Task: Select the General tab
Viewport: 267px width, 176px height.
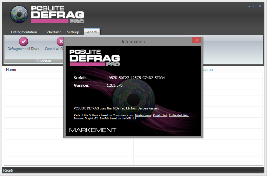Action: [92, 32]
